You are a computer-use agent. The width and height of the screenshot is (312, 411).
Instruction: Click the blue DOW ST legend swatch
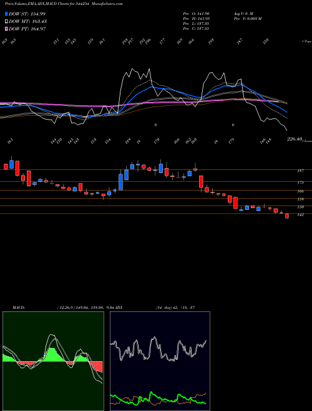coord(6,14)
